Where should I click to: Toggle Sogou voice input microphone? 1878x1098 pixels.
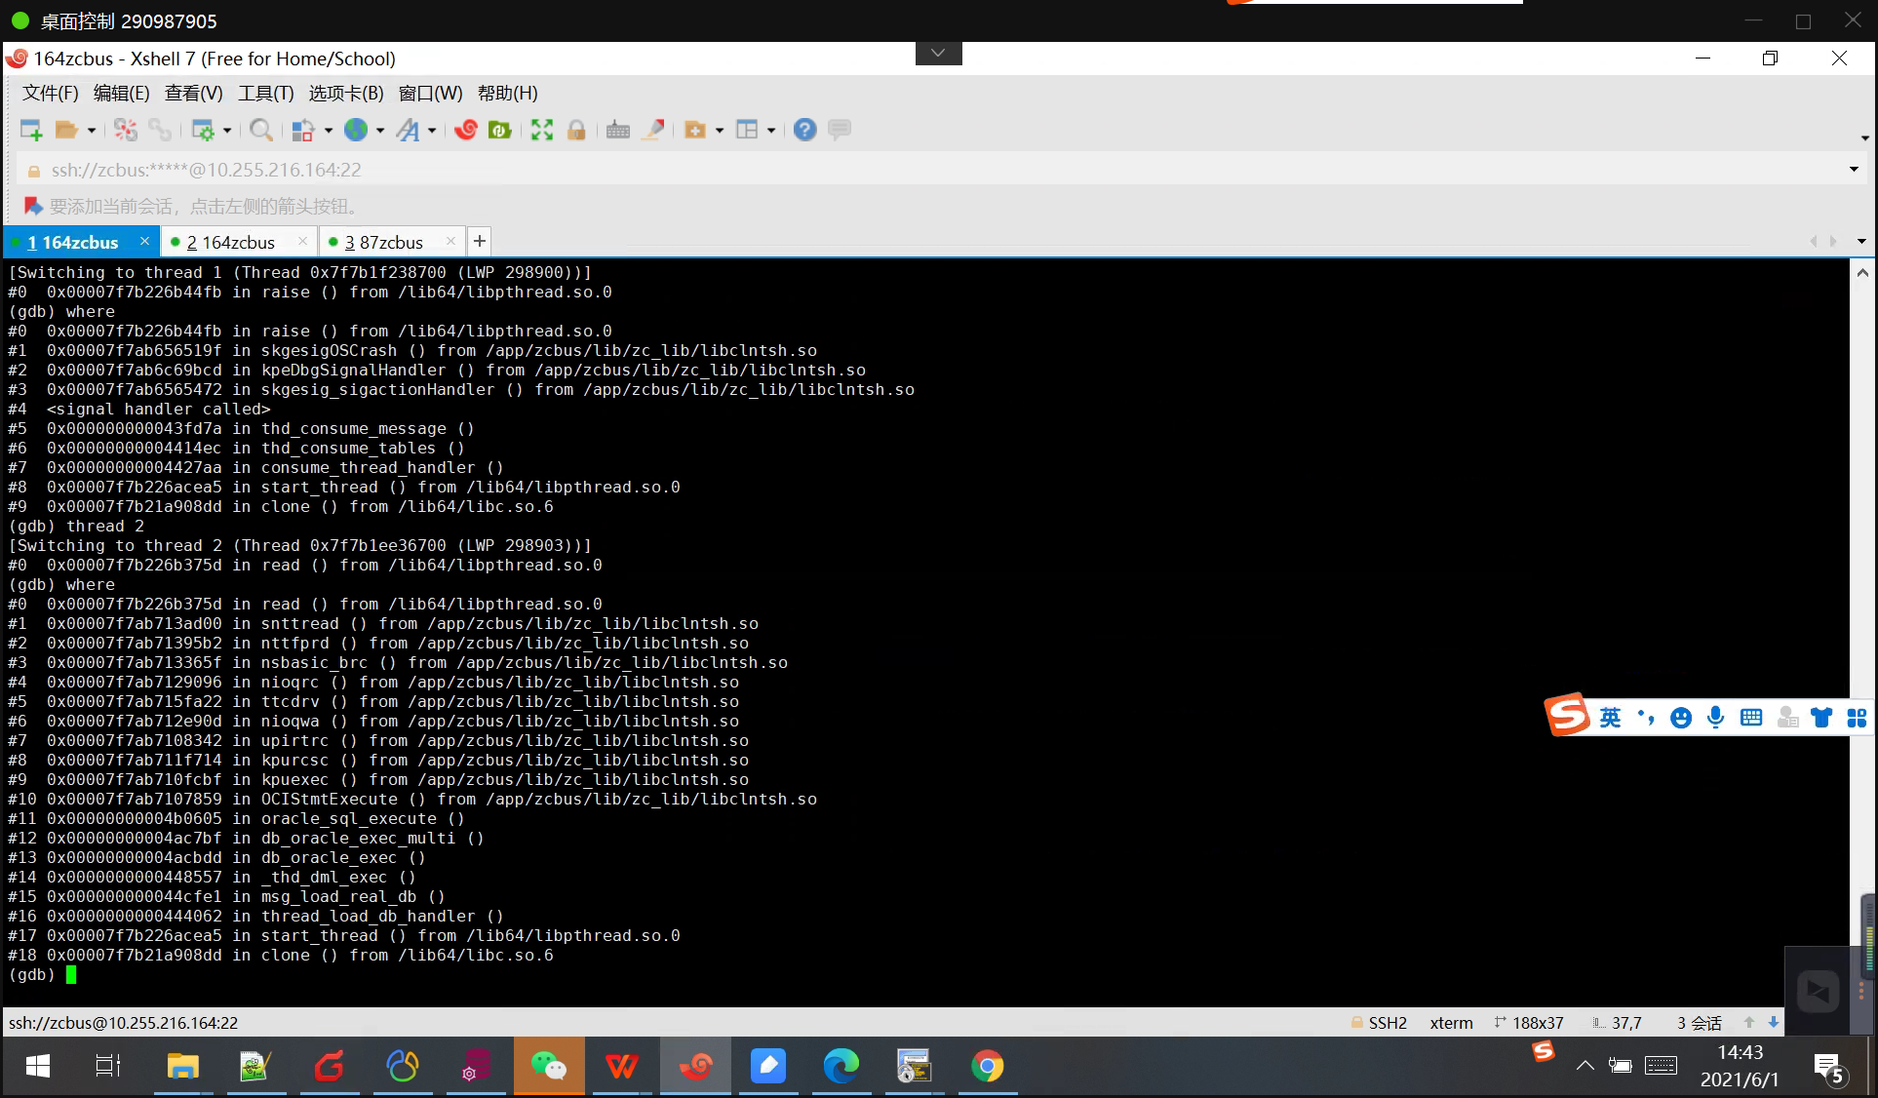1715,718
